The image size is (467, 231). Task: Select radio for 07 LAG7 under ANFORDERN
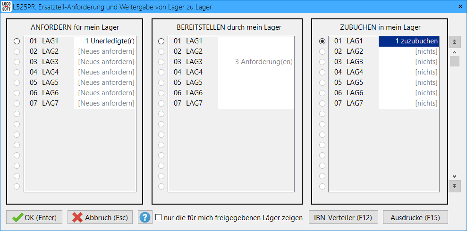point(17,103)
